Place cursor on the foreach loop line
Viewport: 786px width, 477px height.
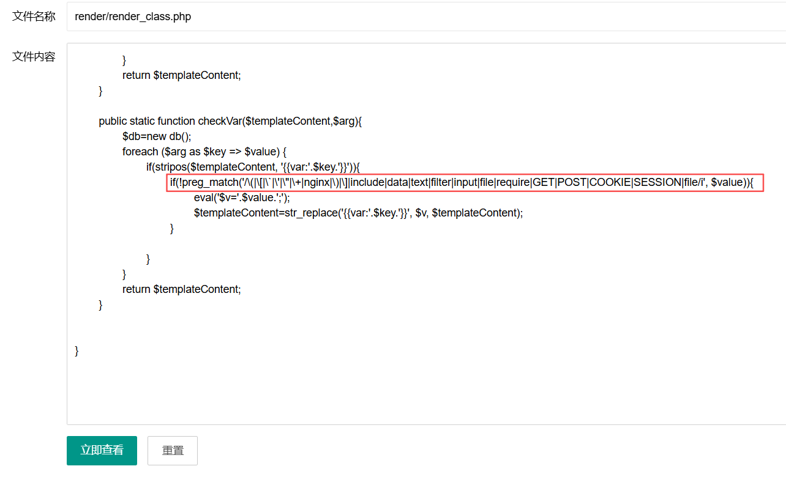[204, 152]
